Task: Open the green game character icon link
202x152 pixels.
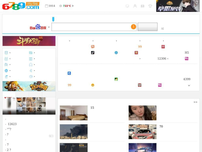Action: click(x=116, y=79)
